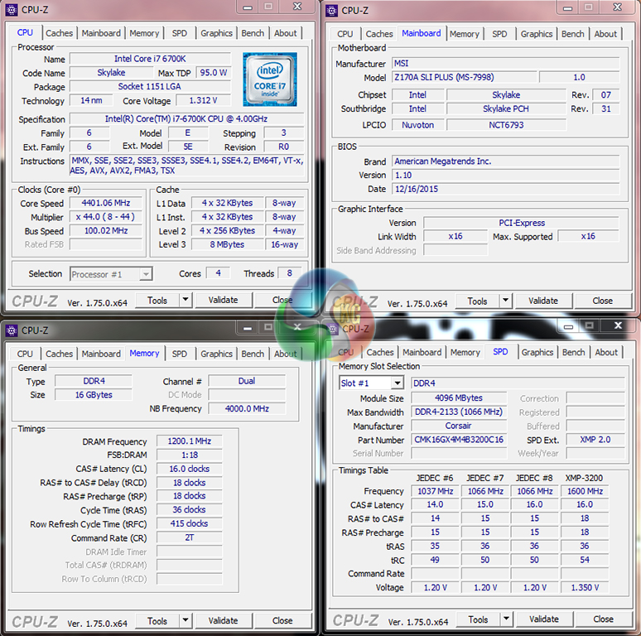Screen dimensions: 641x636
Task: Click Tools button in CPU window
Action: (x=157, y=300)
